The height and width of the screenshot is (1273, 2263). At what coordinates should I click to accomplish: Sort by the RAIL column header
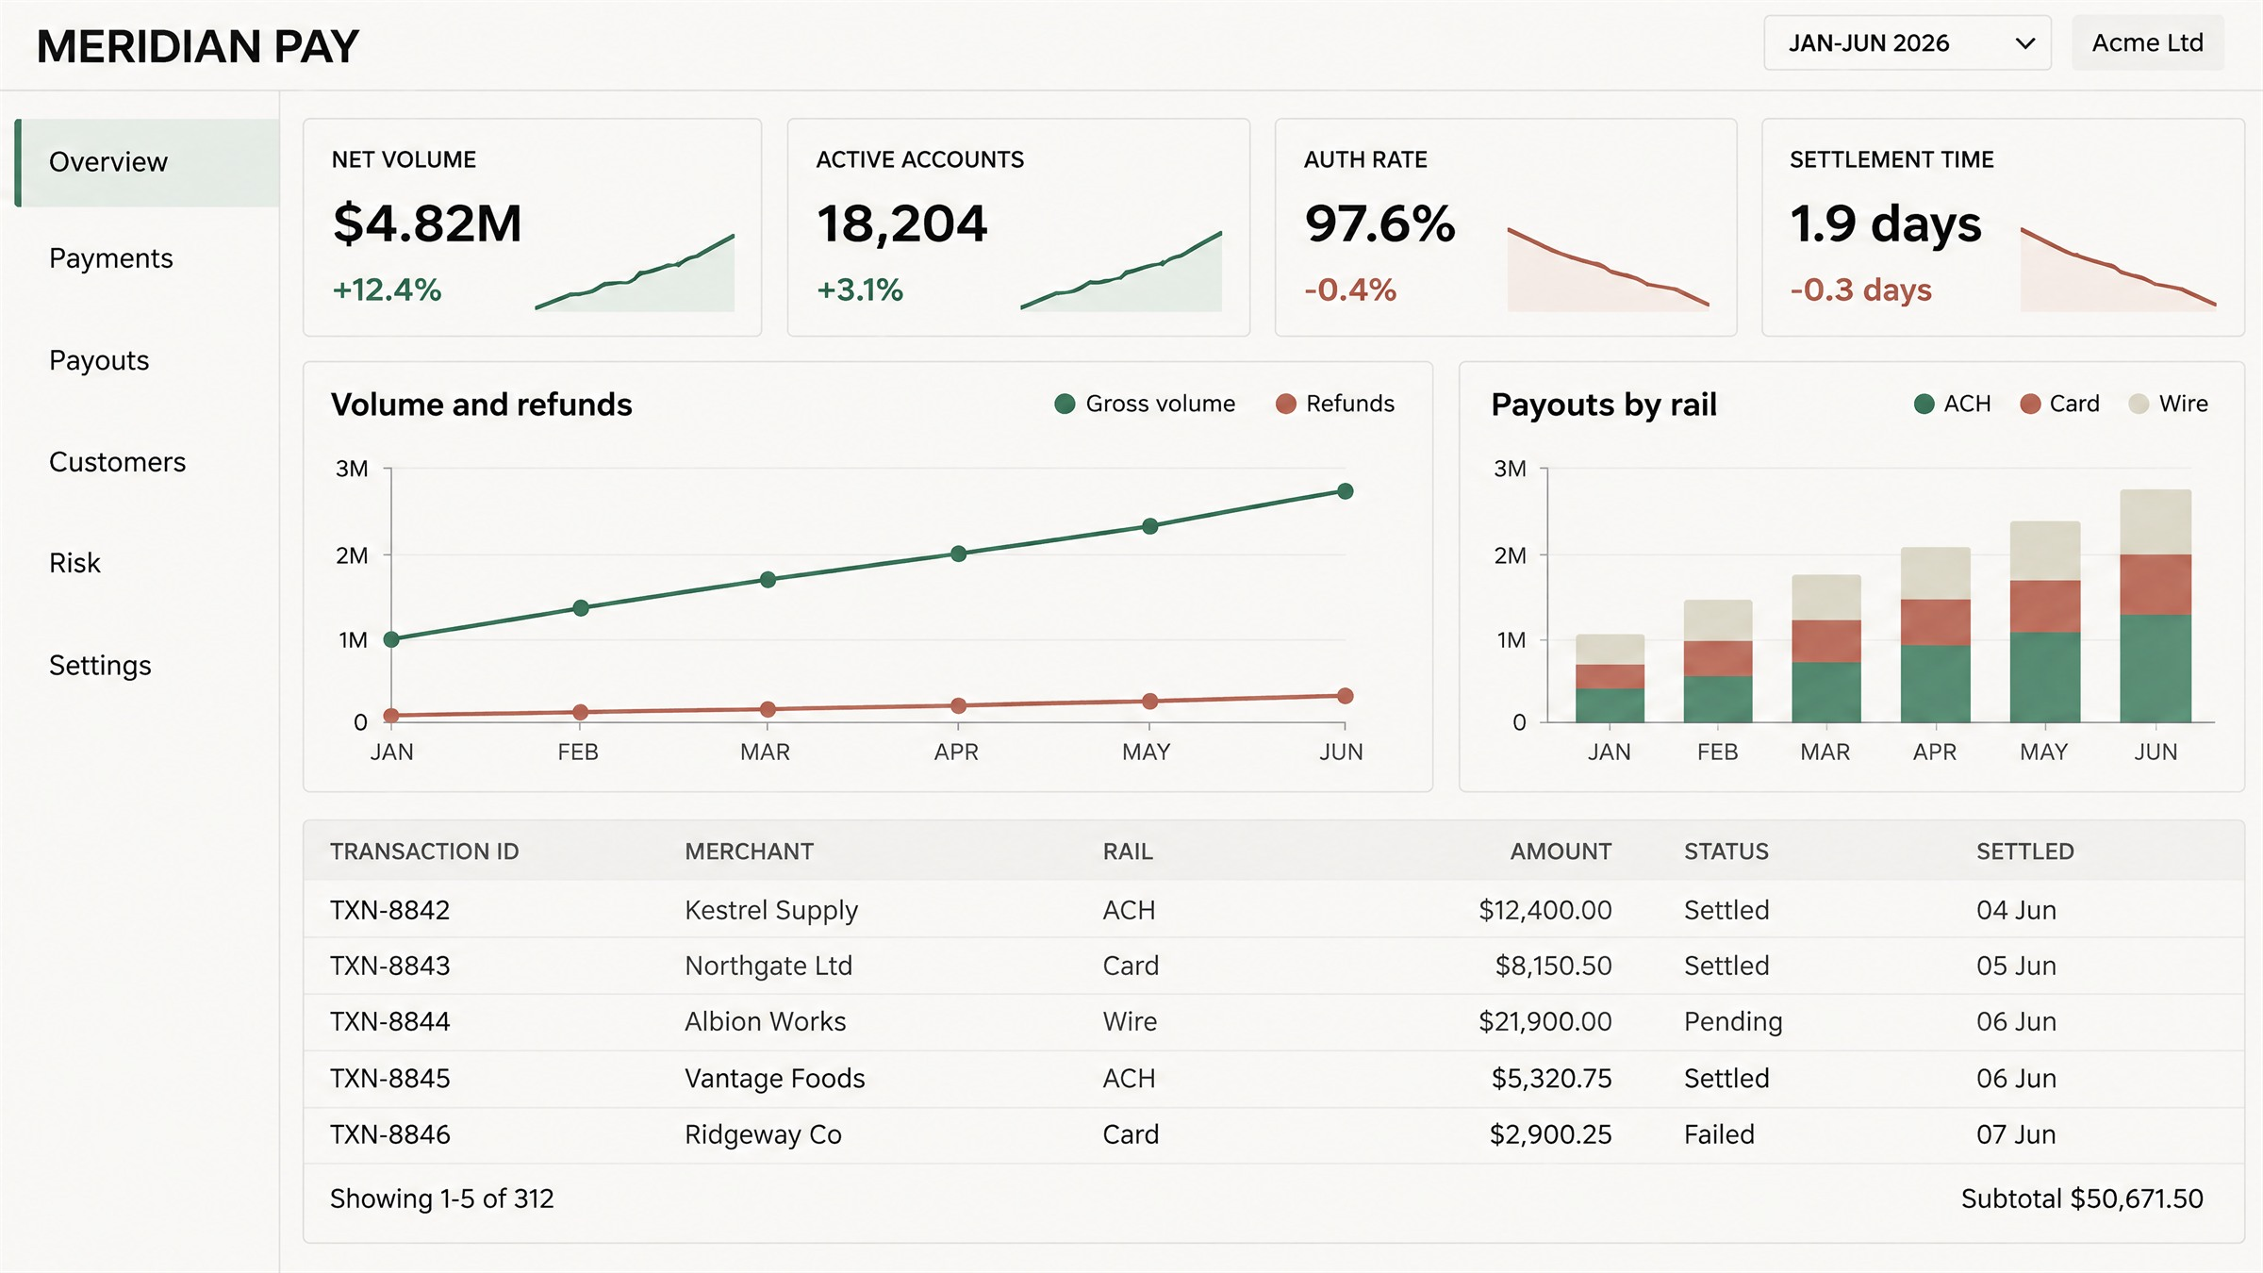tap(1128, 851)
